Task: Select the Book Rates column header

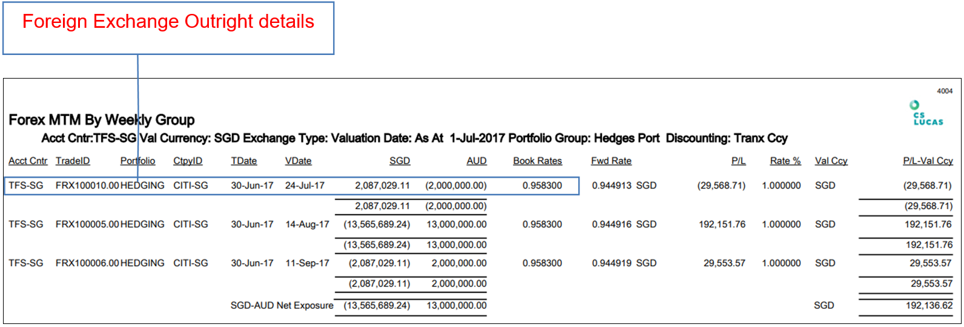Action: coord(537,161)
